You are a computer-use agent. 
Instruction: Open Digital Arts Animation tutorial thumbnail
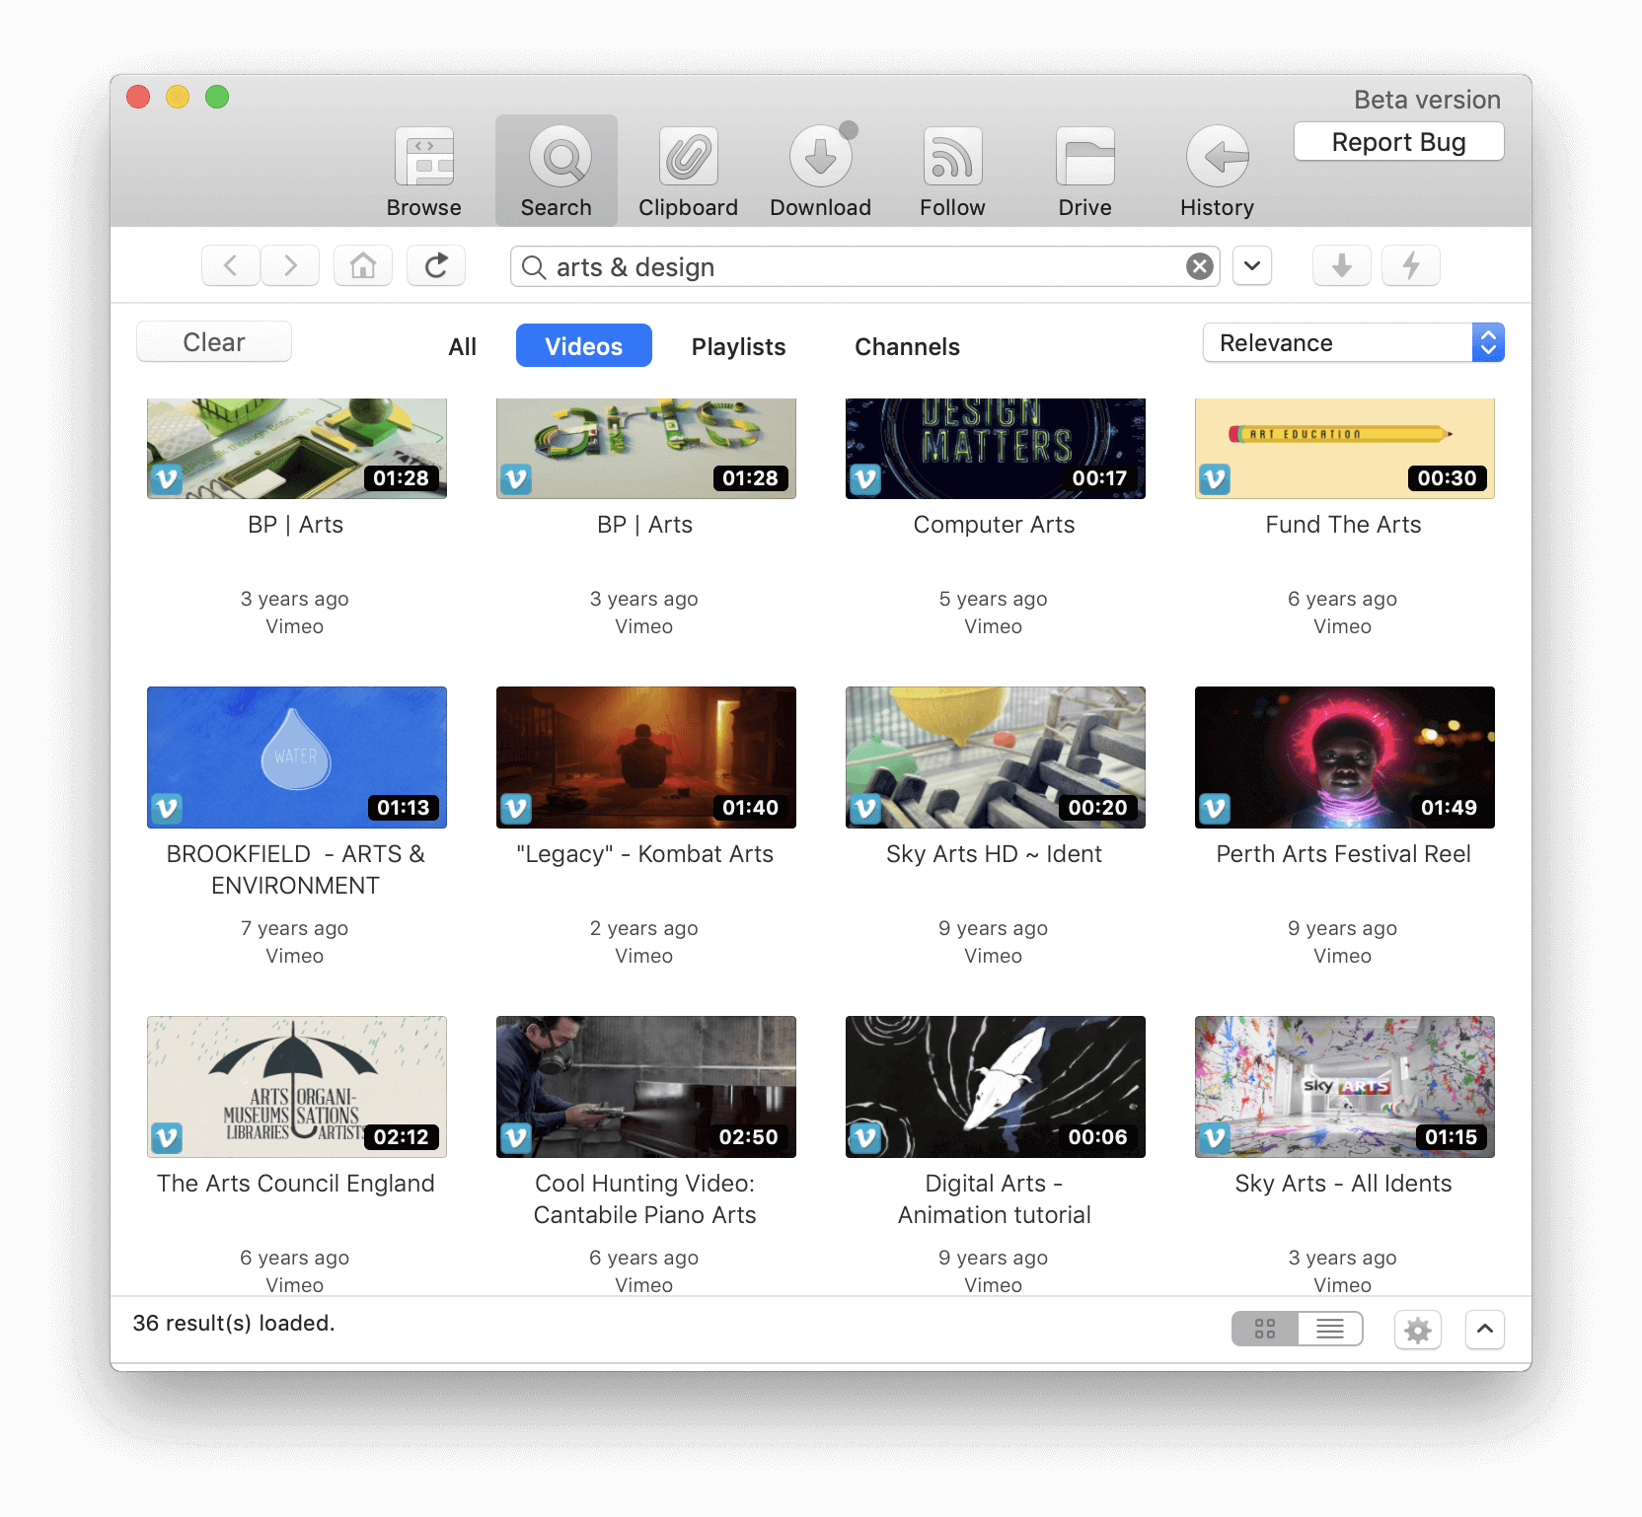click(x=996, y=1087)
